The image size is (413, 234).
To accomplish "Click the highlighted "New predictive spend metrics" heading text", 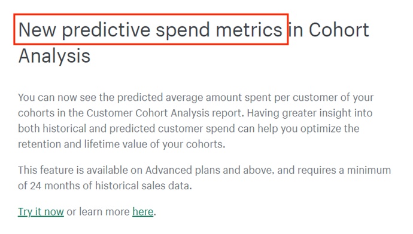I will (150, 30).
